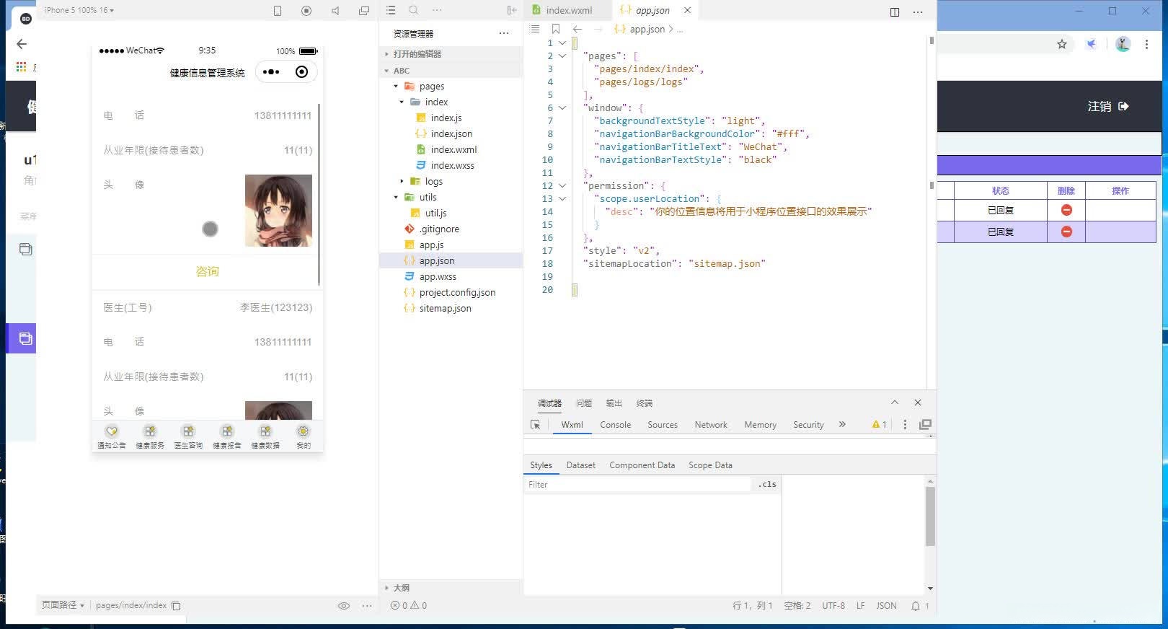The image size is (1168, 629).
Task: Toggle the eye preview icon in the status bar
Action: click(x=344, y=606)
